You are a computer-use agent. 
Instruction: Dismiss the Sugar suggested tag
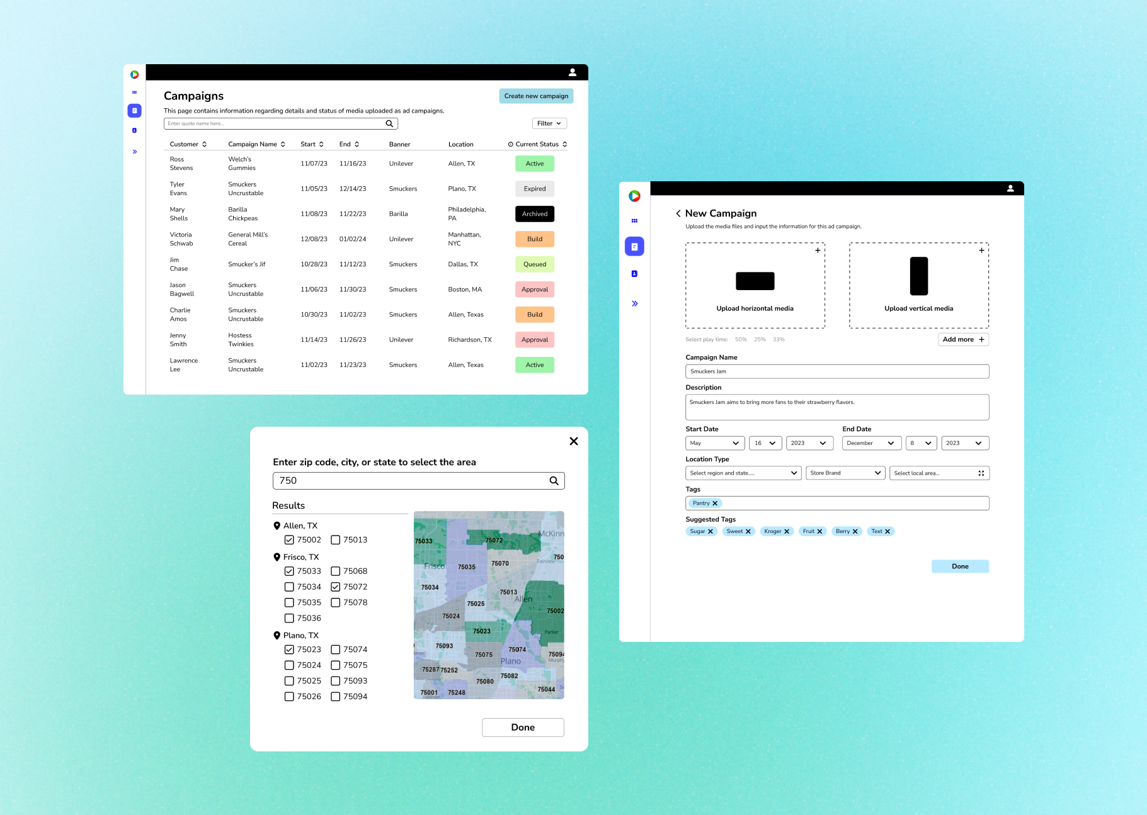(x=710, y=532)
